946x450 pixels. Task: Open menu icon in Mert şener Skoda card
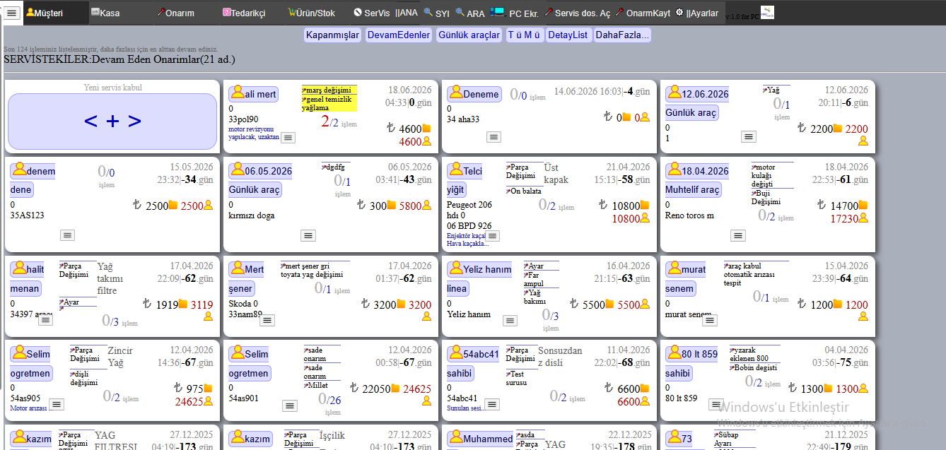tap(267, 320)
